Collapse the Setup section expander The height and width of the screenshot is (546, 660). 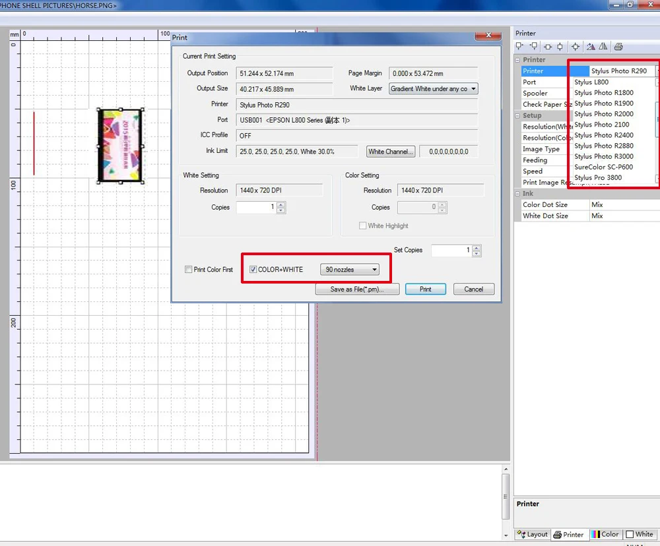click(517, 115)
